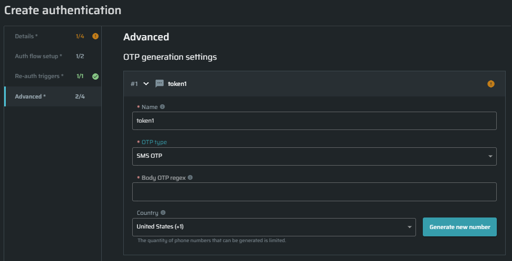Viewport: 512px width, 261px height.
Task: Click the Body OTP regex info icon
Action: [x=190, y=178]
